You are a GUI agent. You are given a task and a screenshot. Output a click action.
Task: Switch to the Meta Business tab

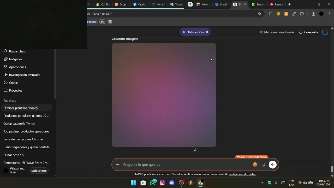158,4
